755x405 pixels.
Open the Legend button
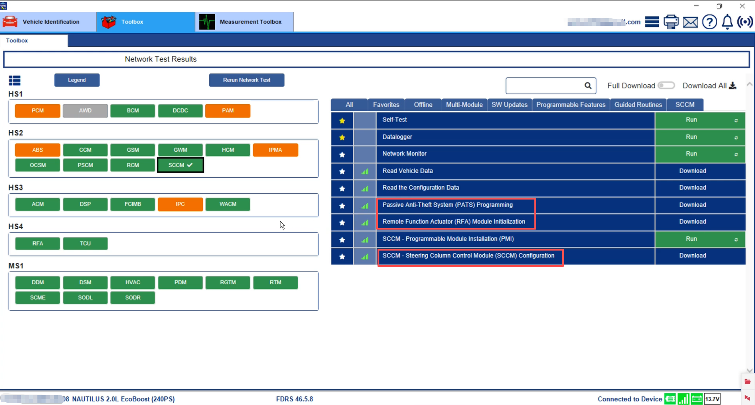77,80
